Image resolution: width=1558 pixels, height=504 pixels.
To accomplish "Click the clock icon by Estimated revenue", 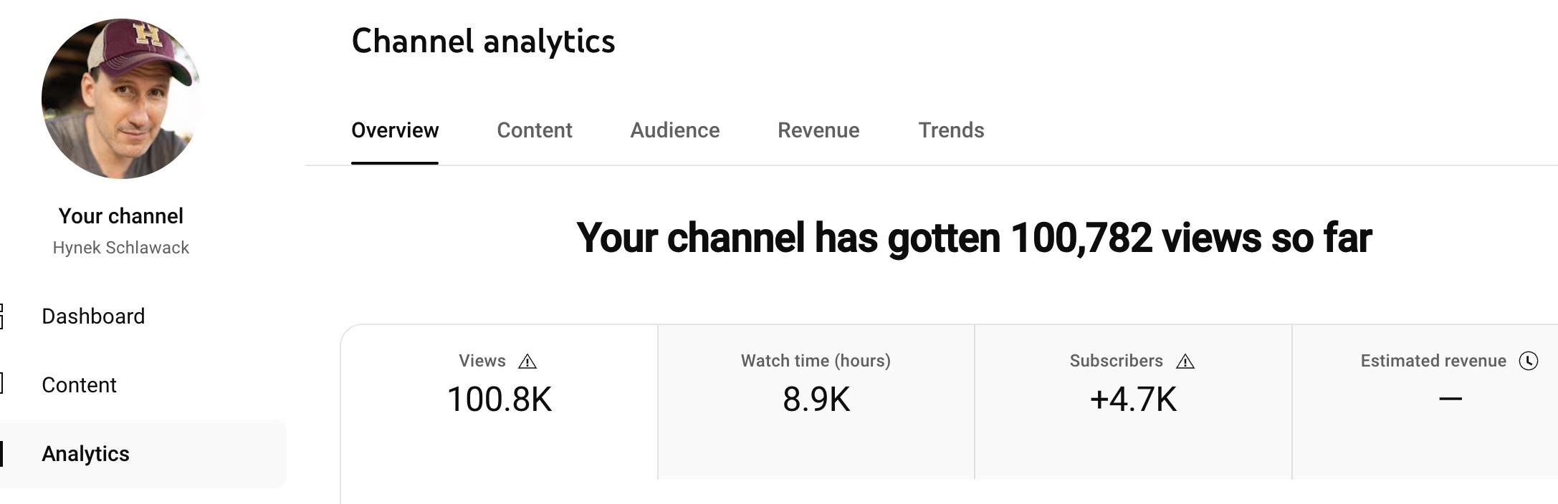I will click(1529, 361).
